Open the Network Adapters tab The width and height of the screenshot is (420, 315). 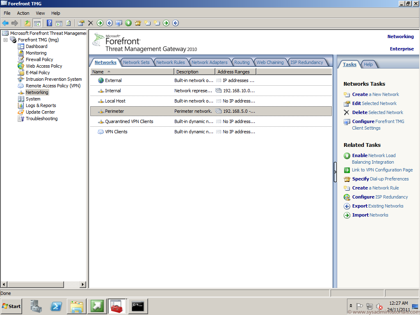(x=209, y=62)
